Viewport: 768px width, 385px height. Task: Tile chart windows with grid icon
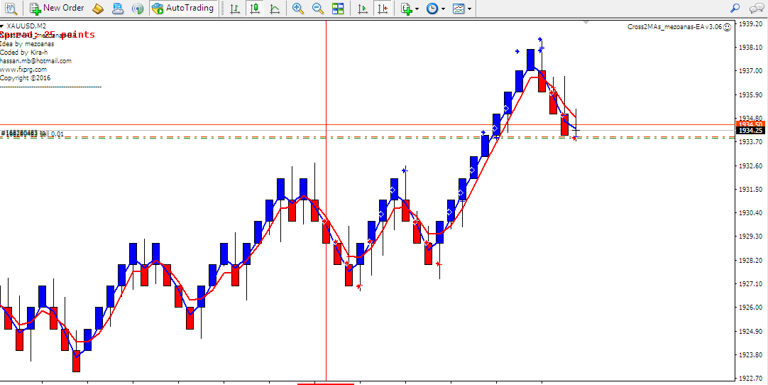click(x=338, y=9)
